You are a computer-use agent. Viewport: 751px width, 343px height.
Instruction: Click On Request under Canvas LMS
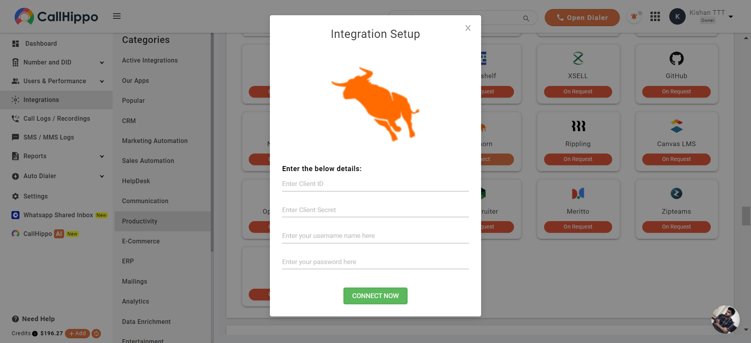point(676,159)
